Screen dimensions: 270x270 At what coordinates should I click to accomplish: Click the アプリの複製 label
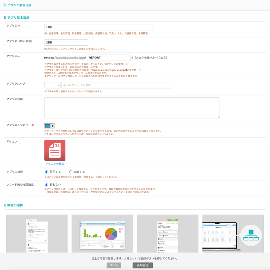[x=14, y=172]
